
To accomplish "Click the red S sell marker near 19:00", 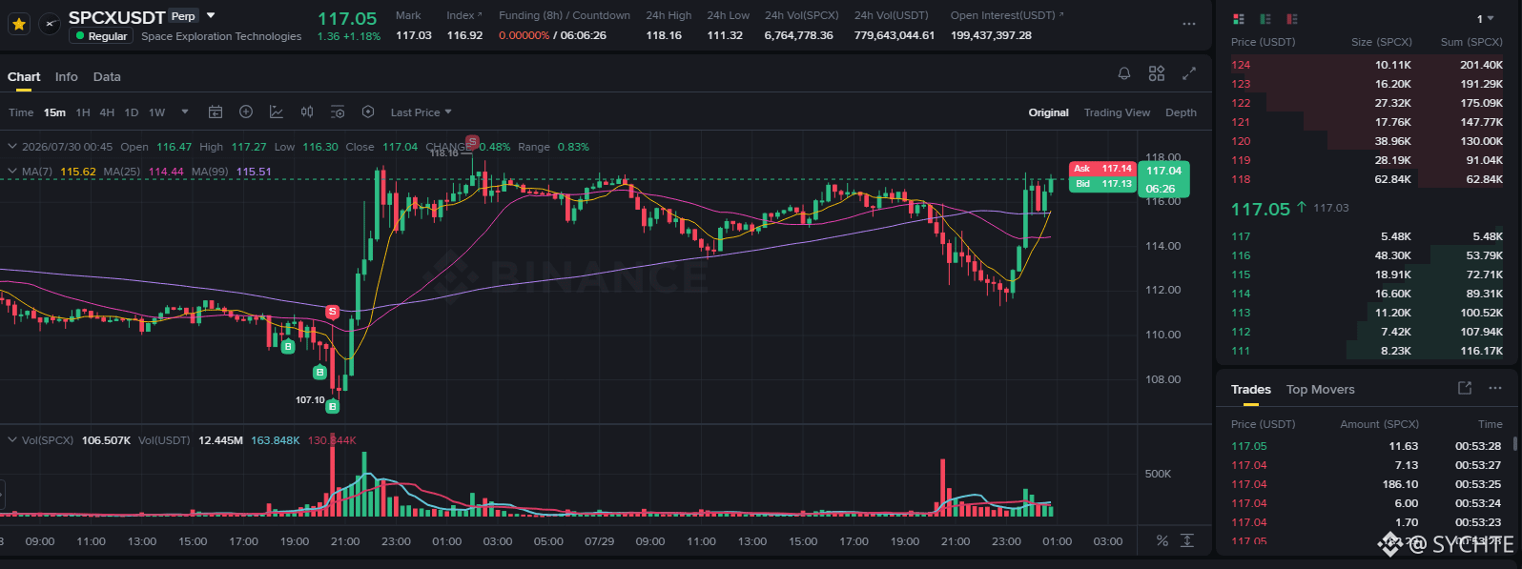I will (x=333, y=312).
